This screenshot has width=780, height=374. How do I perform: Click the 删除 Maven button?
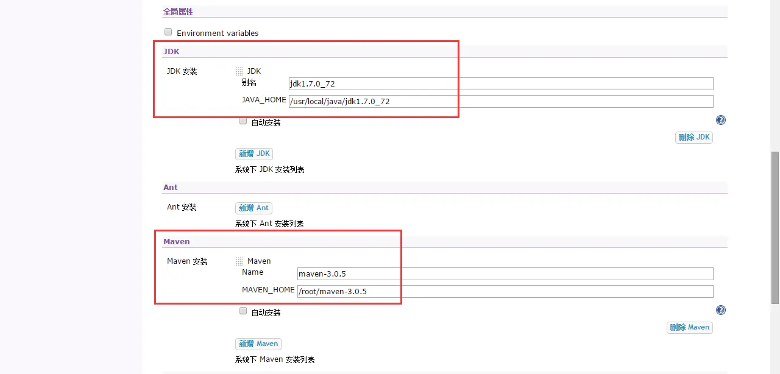tap(689, 328)
